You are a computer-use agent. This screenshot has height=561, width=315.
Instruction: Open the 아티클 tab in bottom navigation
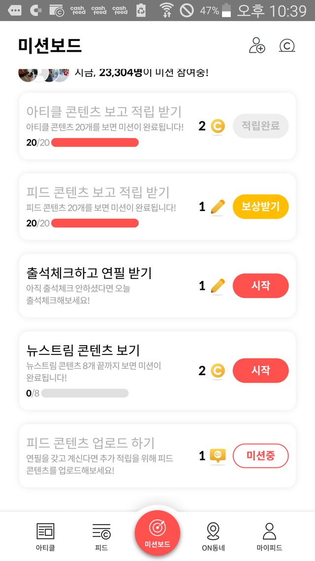pyautogui.click(x=45, y=536)
